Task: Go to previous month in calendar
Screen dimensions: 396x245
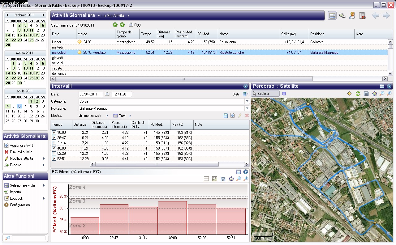Action: tap(7, 15)
